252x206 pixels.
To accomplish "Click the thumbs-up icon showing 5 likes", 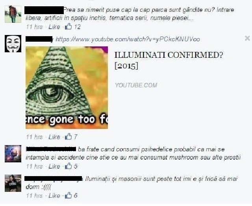I will click(x=68, y=166).
